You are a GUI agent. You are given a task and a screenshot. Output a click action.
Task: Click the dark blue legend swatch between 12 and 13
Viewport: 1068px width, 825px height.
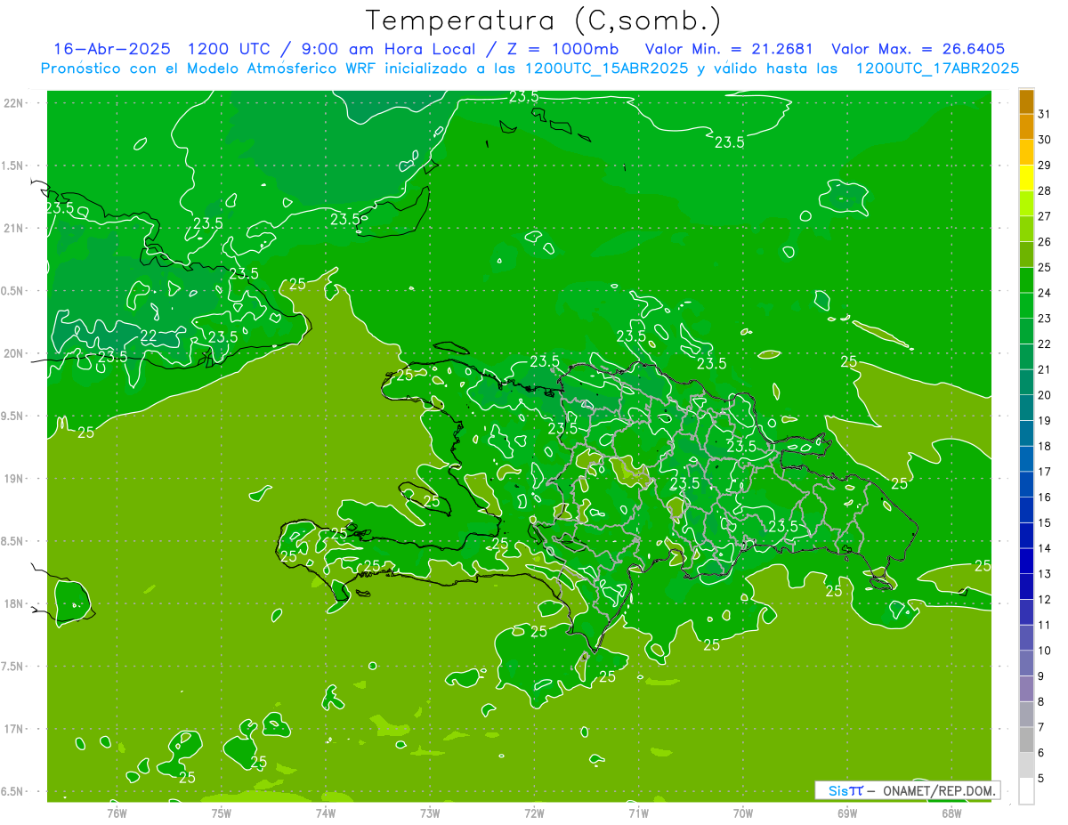(1026, 587)
